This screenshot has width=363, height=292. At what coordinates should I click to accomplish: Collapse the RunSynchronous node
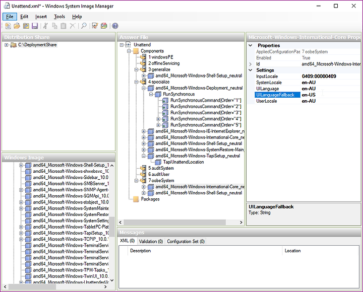(151, 94)
